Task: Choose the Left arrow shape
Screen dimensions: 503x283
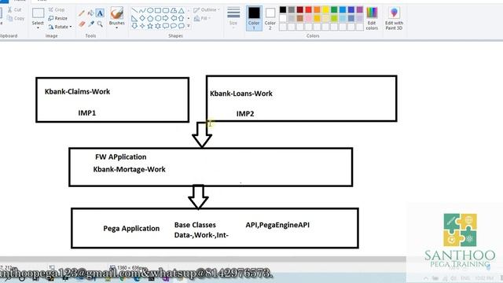Action: pos(174,18)
